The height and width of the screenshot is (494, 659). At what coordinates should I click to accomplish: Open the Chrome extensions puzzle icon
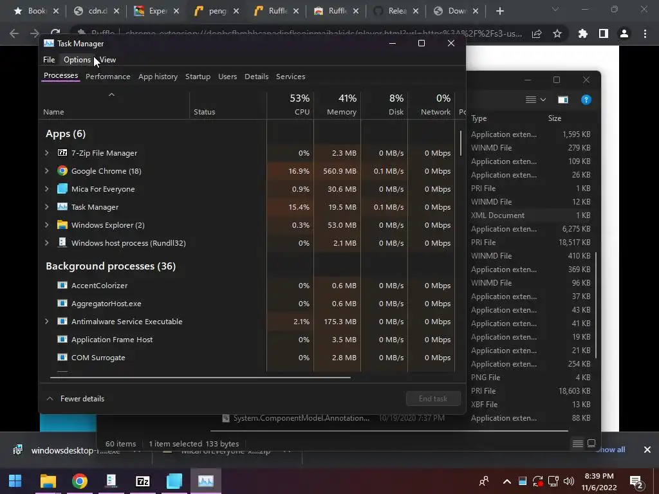583,33
